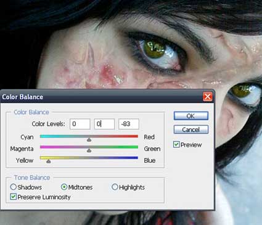Click the Cancel button
The height and width of the screenshot is (225, 262).
click(191, 129)
